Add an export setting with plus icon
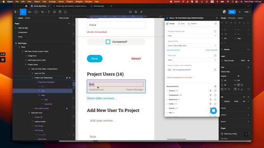 coord(248,122)
